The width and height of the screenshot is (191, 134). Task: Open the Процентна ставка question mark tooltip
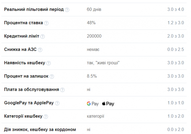tap(46, 23)
